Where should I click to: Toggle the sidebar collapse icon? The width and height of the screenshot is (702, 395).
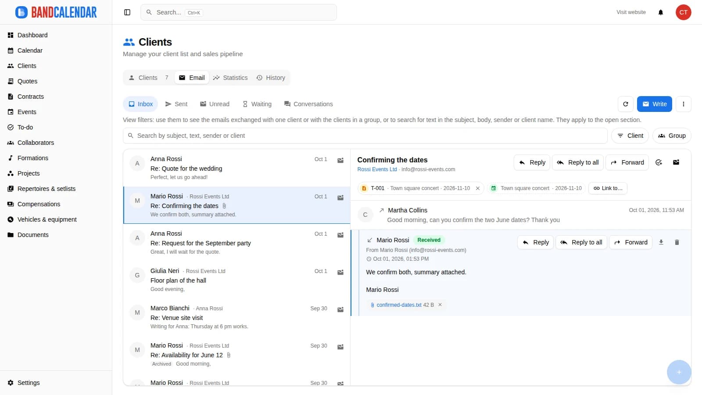(127, 12)
